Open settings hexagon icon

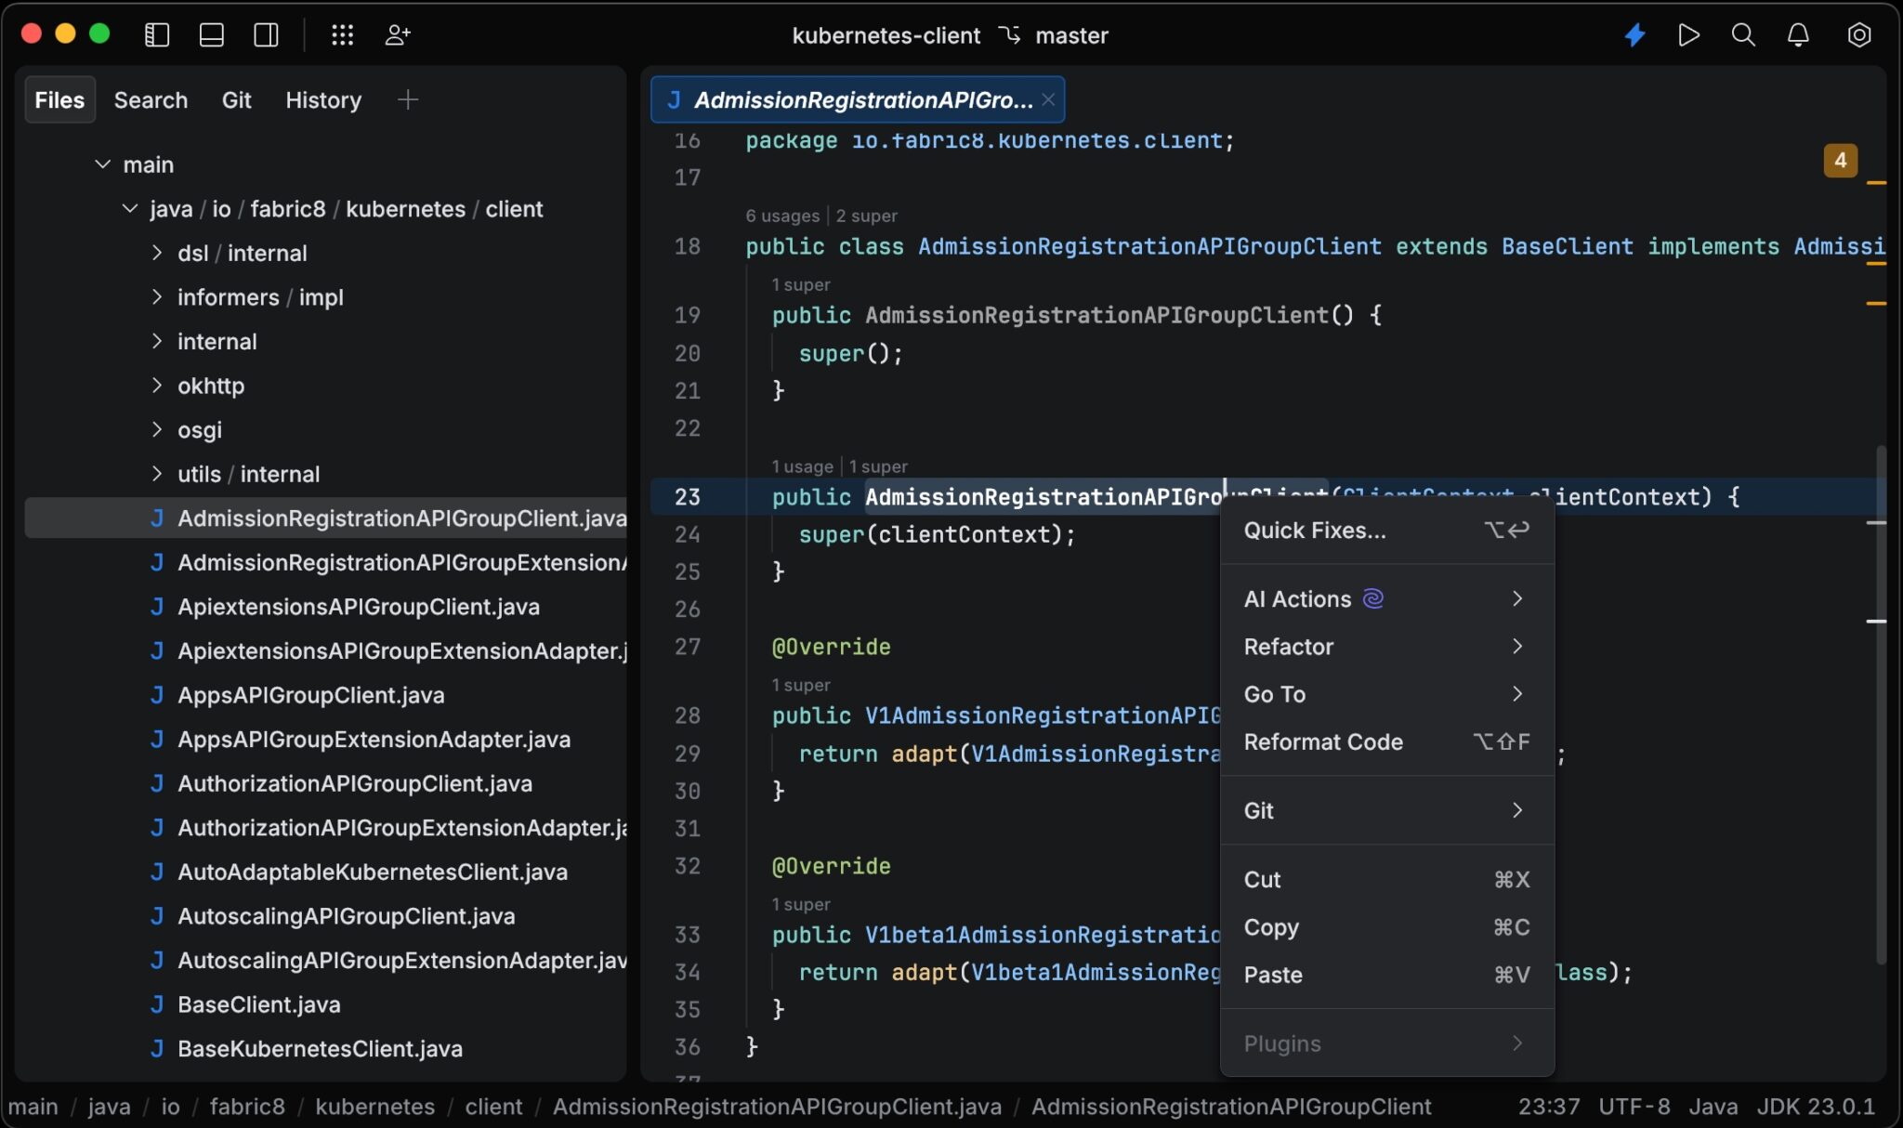[1858, 35]
